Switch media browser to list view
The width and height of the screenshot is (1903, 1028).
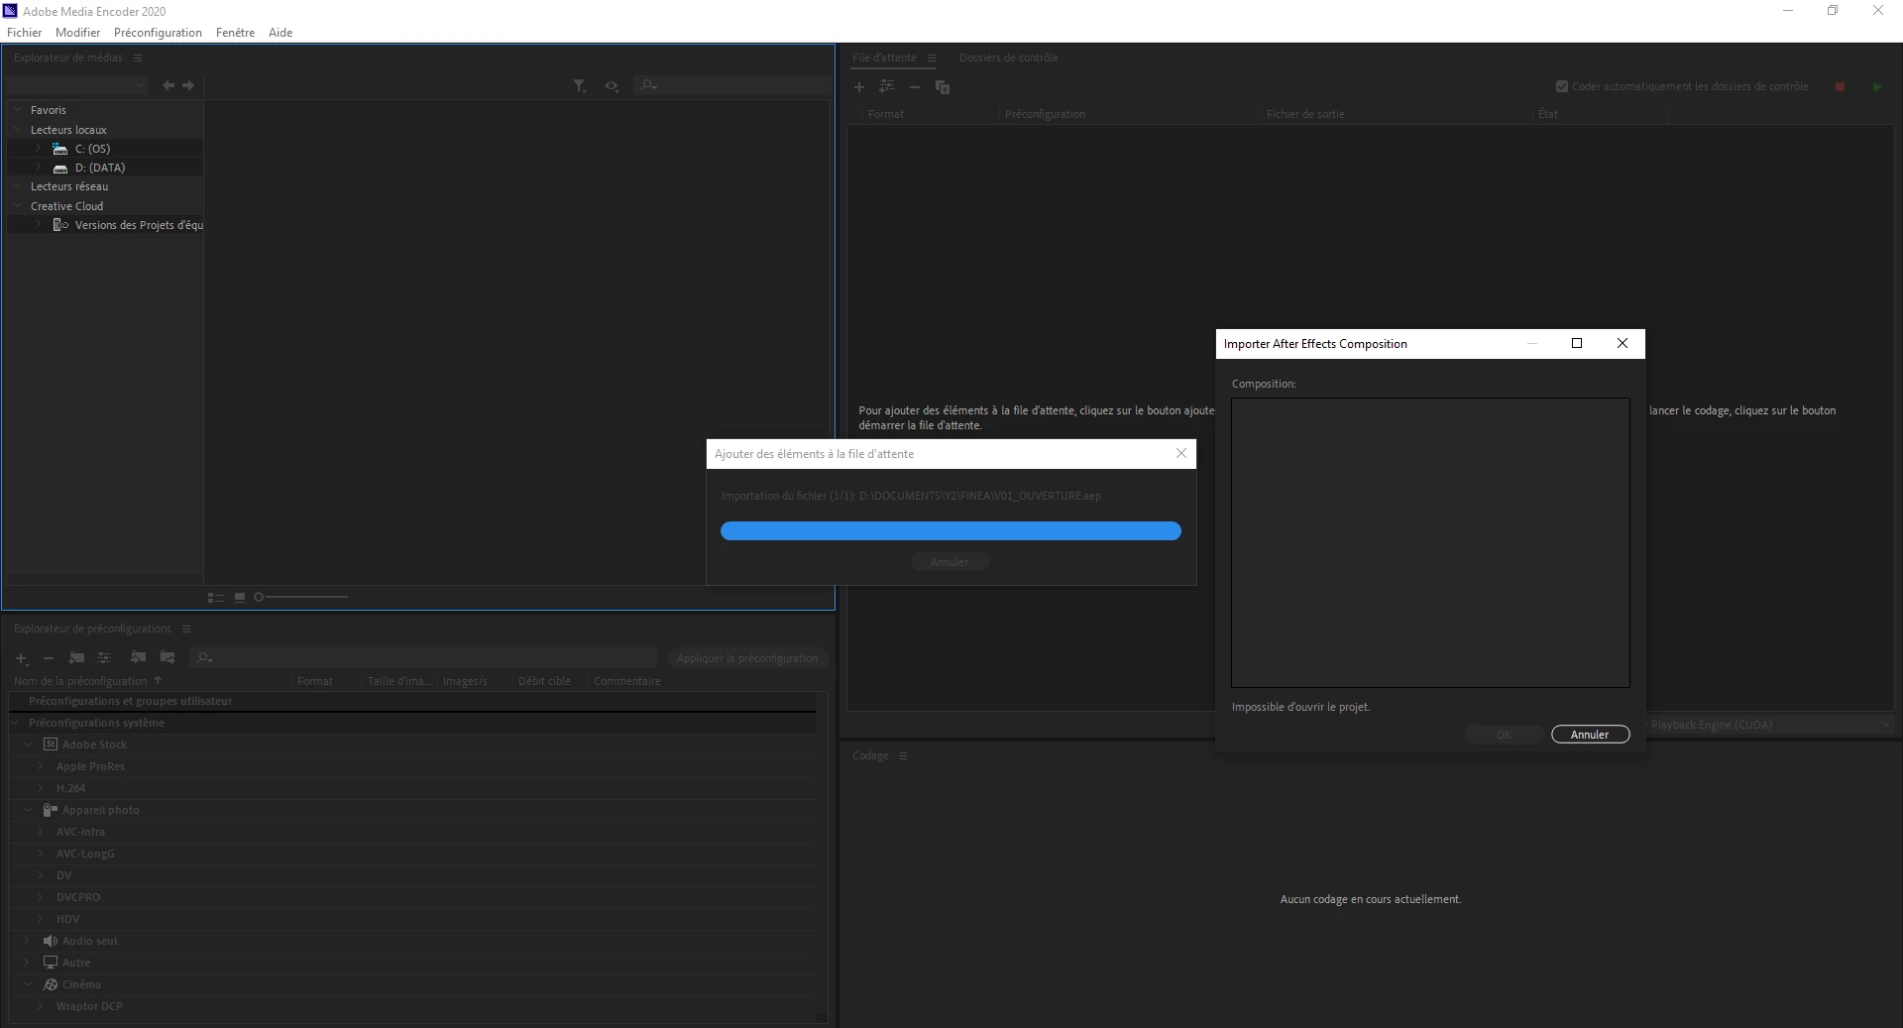click(215, 597)
